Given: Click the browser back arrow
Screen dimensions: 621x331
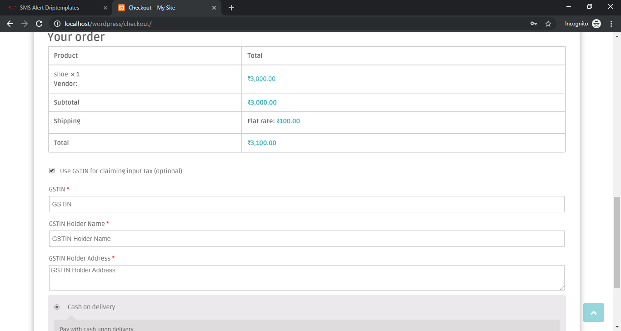Looking at the screenshot, I should 10,24.
